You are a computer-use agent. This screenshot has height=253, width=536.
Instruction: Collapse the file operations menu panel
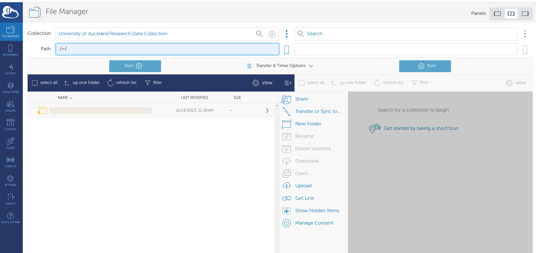[288, 83]
